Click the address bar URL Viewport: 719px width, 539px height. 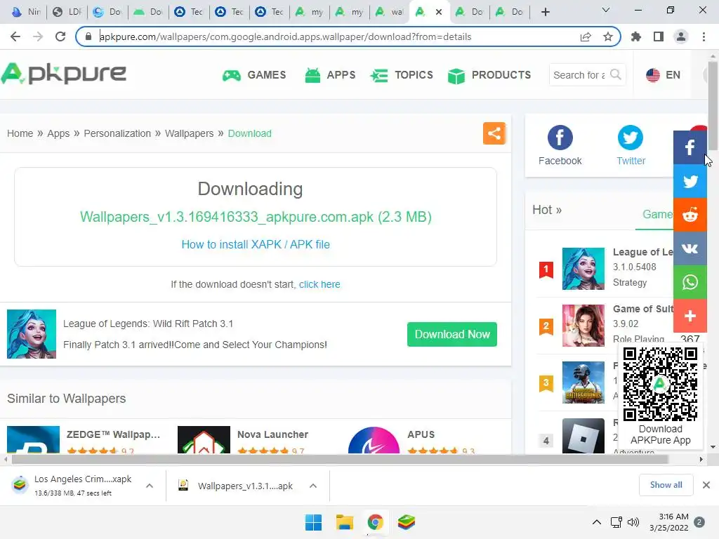[x=285, y=36]
